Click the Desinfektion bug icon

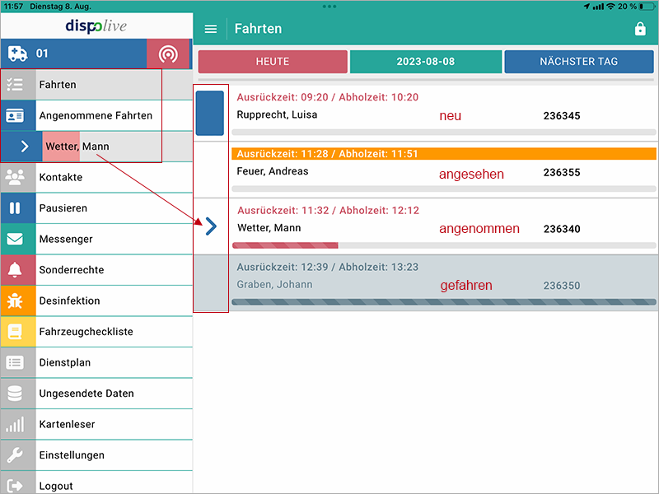tap(15, 301)
